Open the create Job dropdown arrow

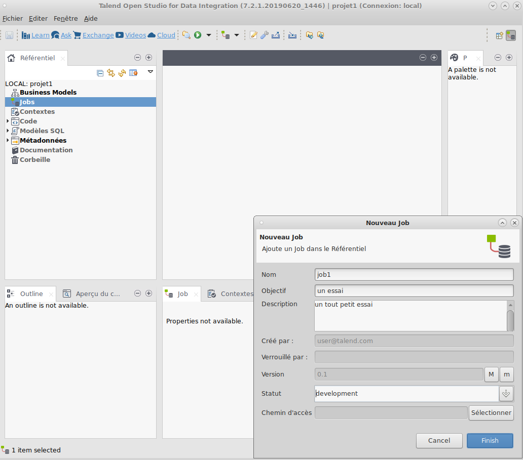(237, 35)
